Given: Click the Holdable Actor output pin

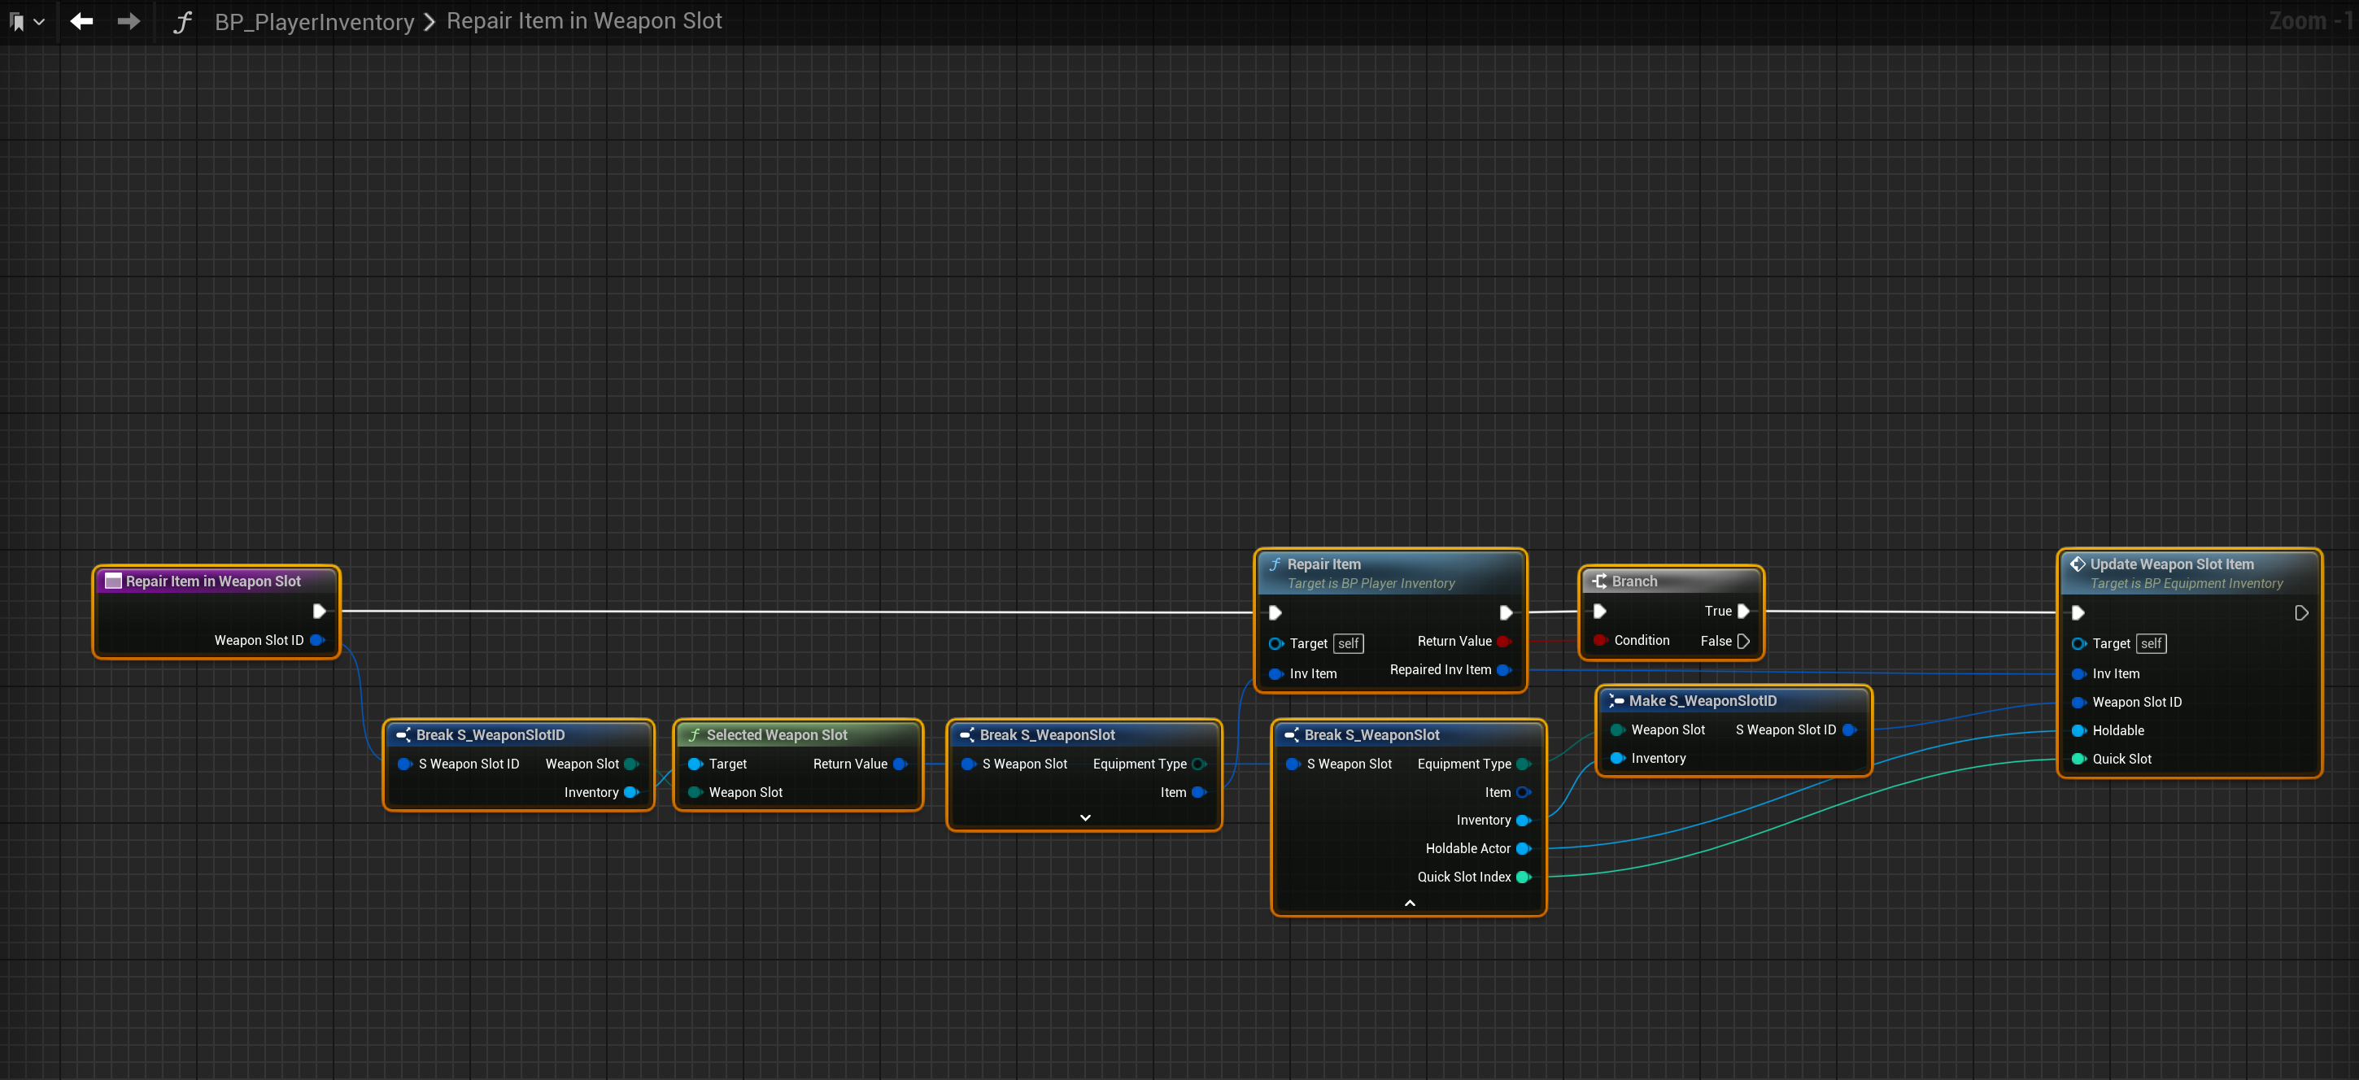Looking at the screenshot, I should (x=1523, y=848).
